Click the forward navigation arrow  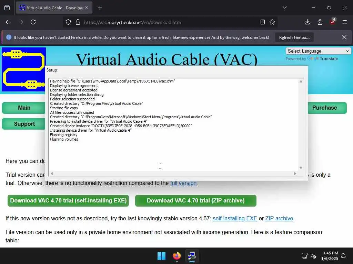point(21,22)
